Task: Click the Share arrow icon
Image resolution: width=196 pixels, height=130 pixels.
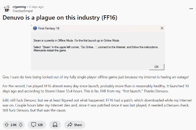Action: (x=70, y=125)
